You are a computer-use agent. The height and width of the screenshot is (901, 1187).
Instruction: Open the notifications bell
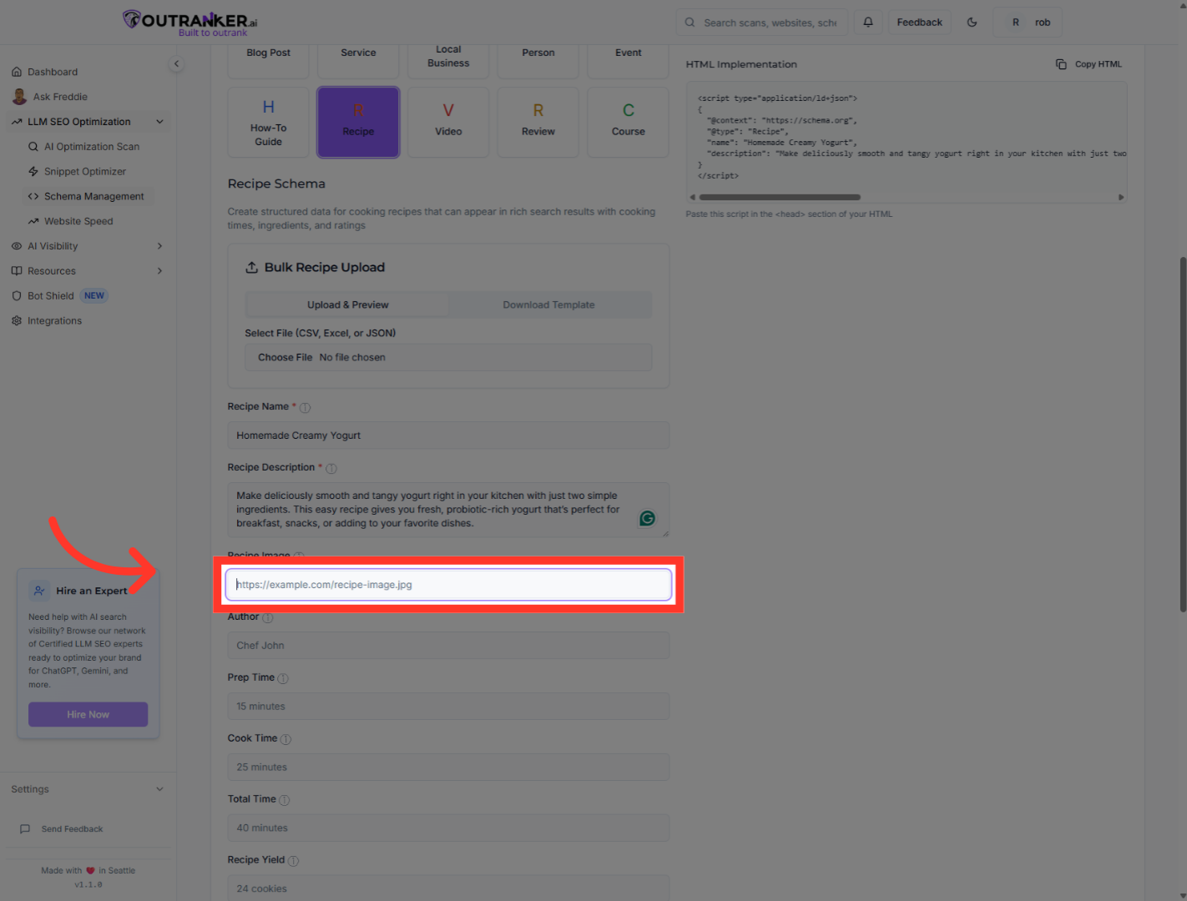click(x=868, y=23)
